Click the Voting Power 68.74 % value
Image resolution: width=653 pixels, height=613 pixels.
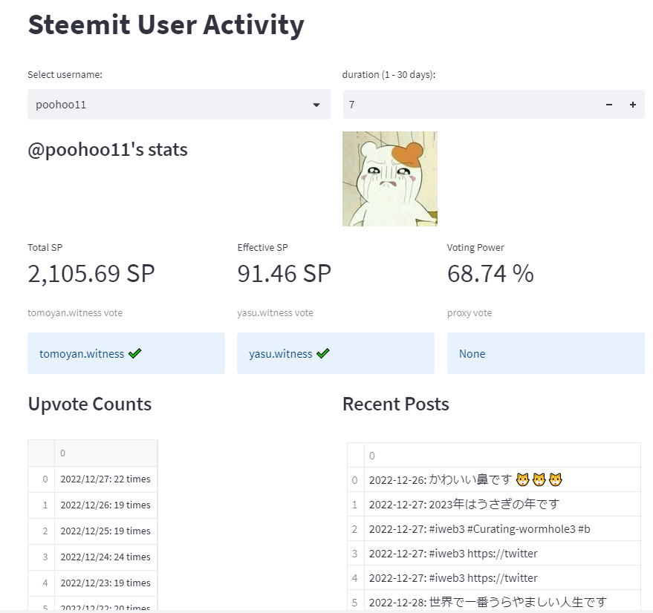(490, 274)
